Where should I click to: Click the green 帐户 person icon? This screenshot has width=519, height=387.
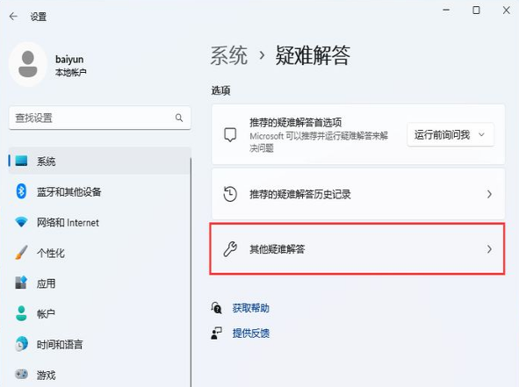(x=21, y=313)
